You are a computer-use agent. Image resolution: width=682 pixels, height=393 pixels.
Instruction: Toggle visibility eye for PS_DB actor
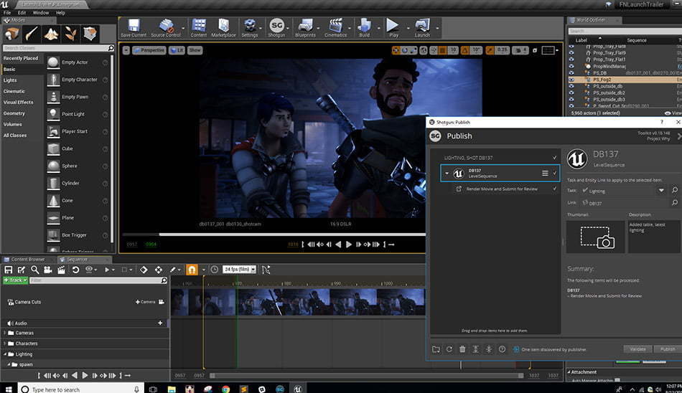point(571,73)
